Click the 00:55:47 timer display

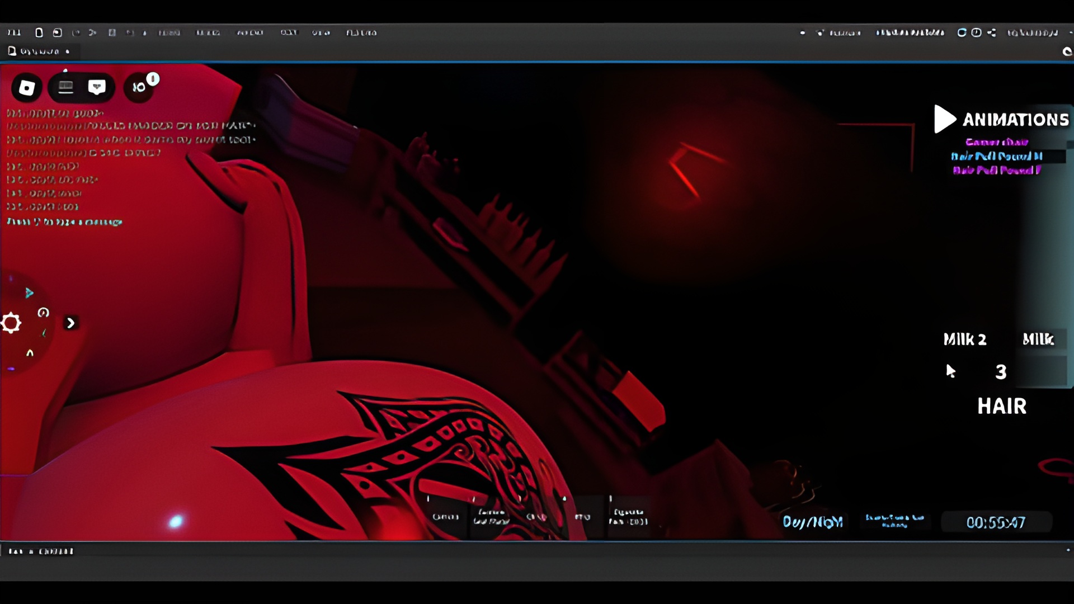click(996, 522)
